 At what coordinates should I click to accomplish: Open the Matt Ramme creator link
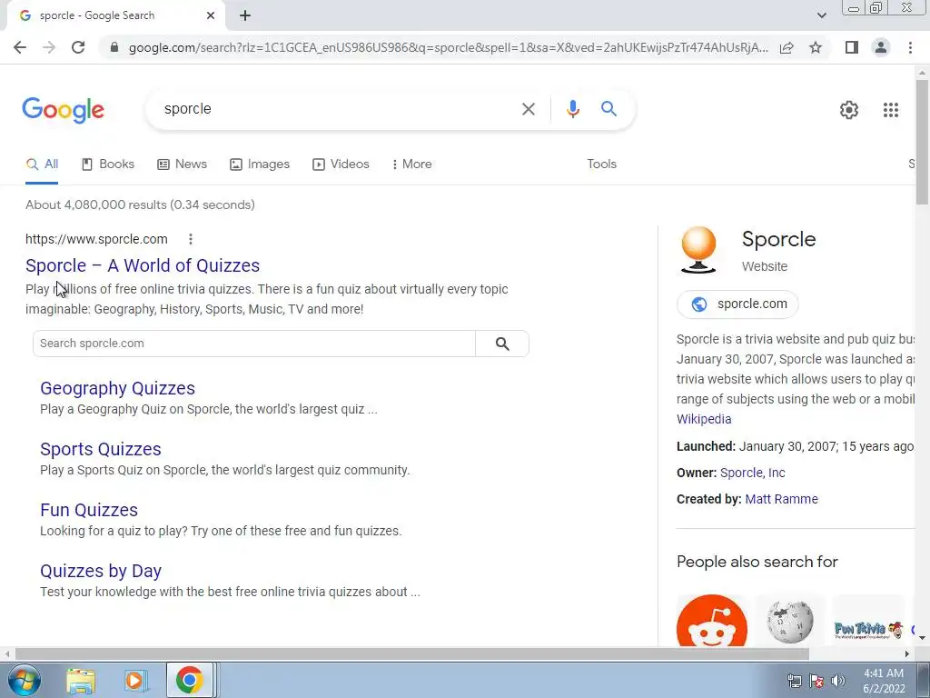[781, 499]
